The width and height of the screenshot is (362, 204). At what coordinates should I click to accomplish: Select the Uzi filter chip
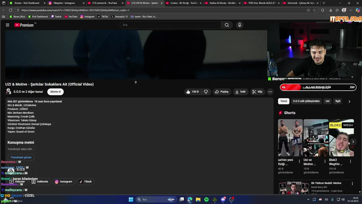[x=327, y=101]
